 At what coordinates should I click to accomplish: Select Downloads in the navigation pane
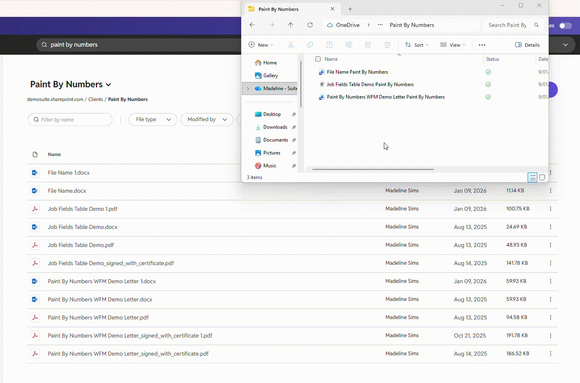point(275,127)
